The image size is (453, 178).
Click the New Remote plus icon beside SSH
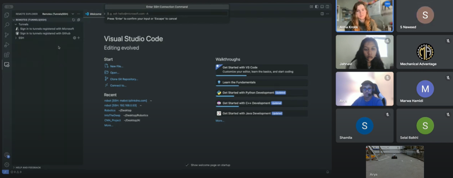[79, 38]
